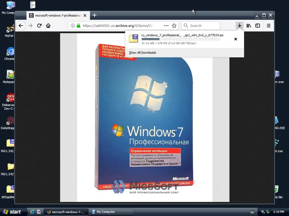The image size is (289, 216).
Task: Launch Internet Explorer from quick launch
Action: tap(32, 212)
